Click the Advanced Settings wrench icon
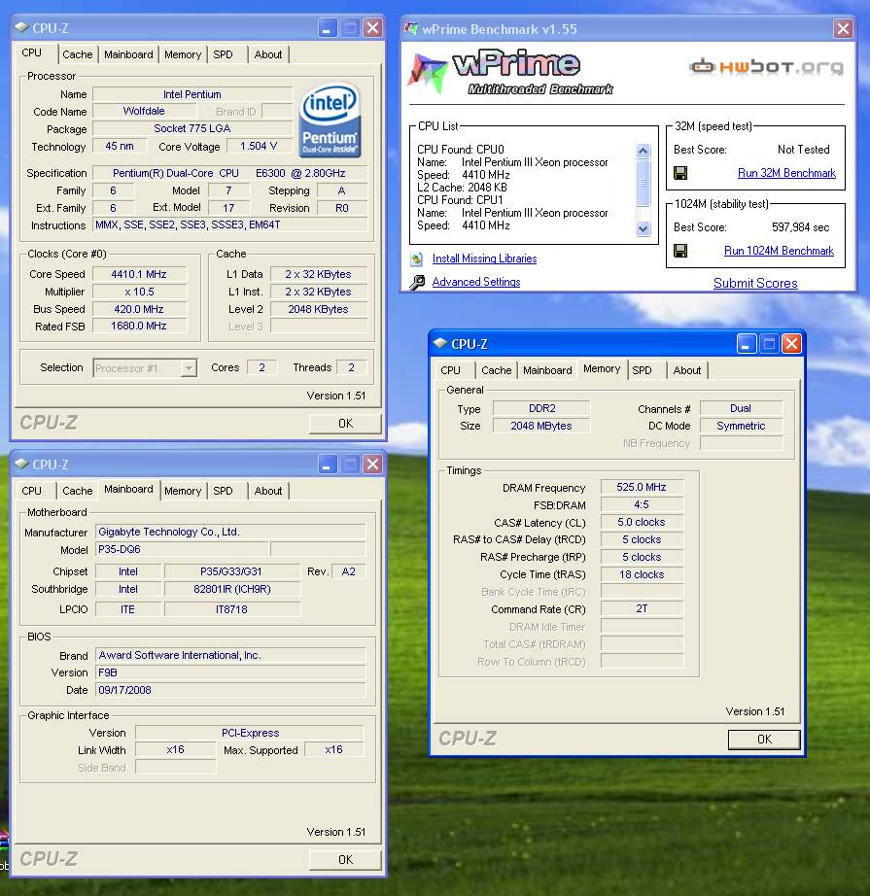The image size is (870, 896). pos(417,282)
